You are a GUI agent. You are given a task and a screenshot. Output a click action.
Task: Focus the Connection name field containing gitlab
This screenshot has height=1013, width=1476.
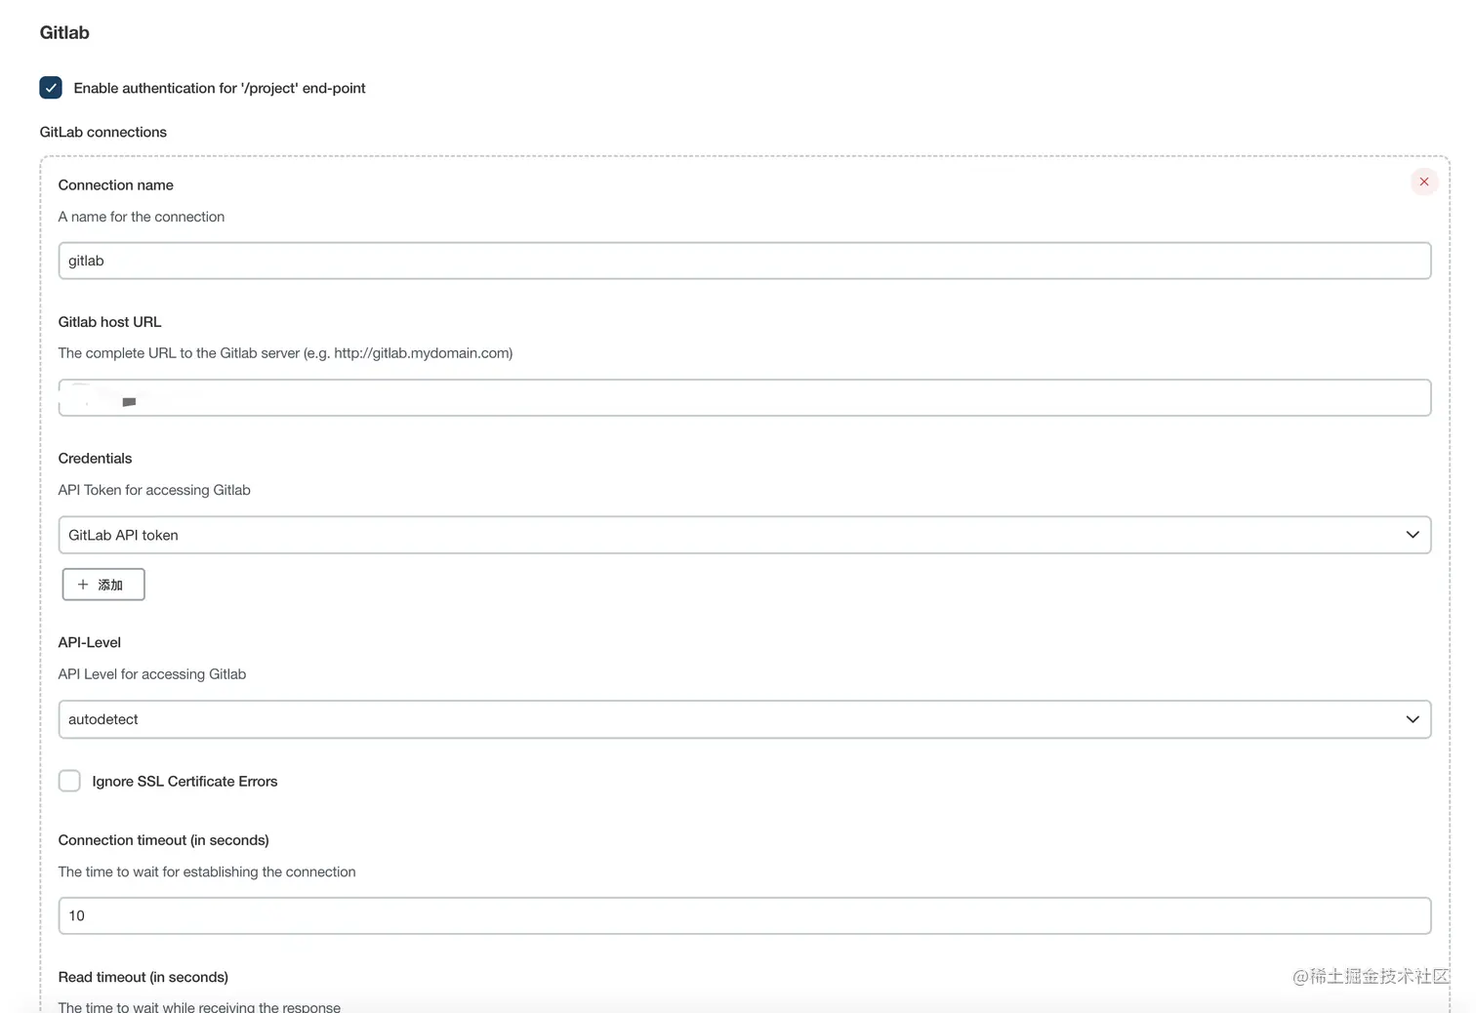[742, 261]
